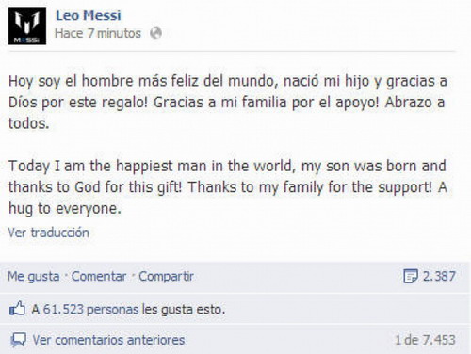Click the globe public-visibility icon
The image size is (471, 354).
tap(155, 33)
